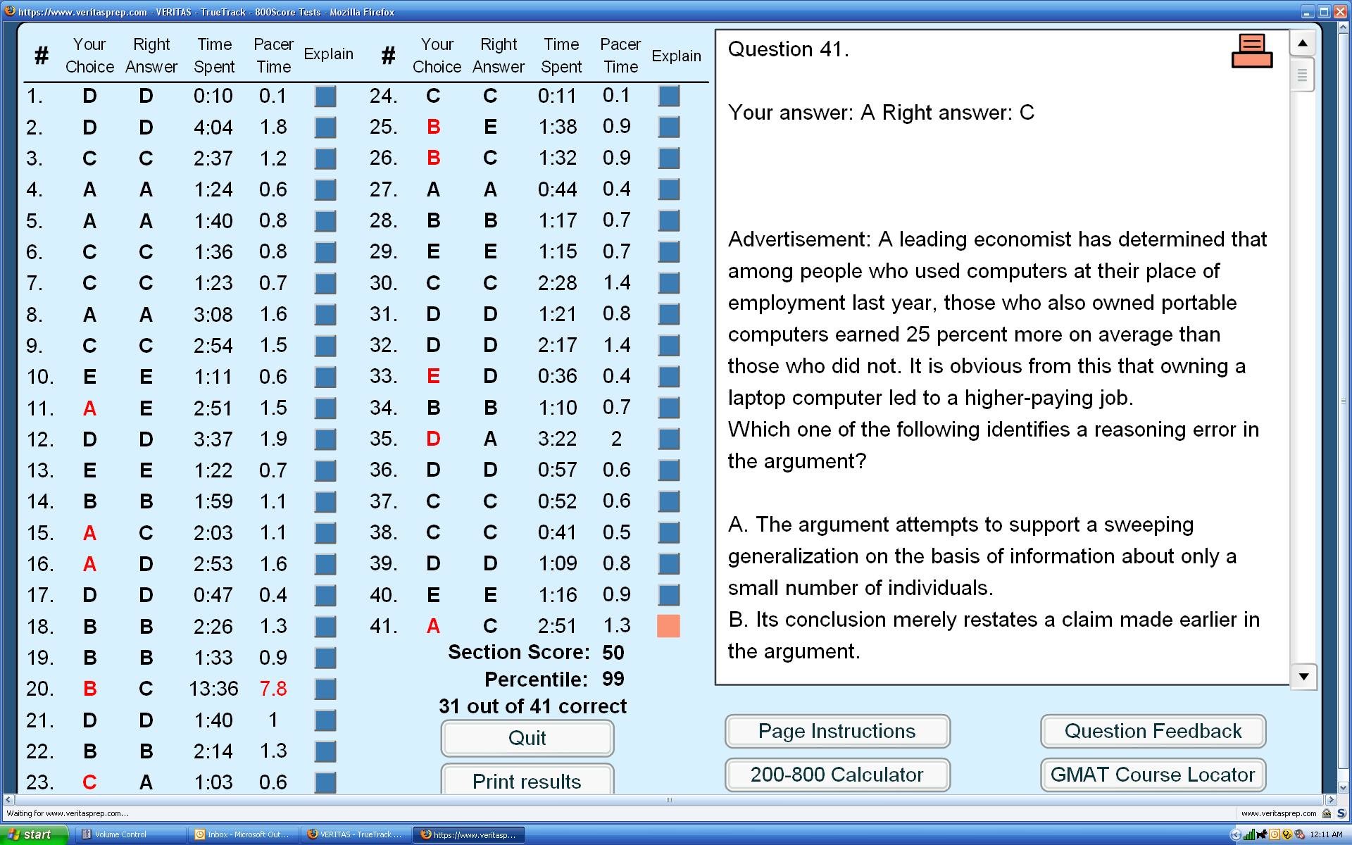This screenshot has width=1352, height=845.
Task: Open Page Instructions
Action: [837, 731]
